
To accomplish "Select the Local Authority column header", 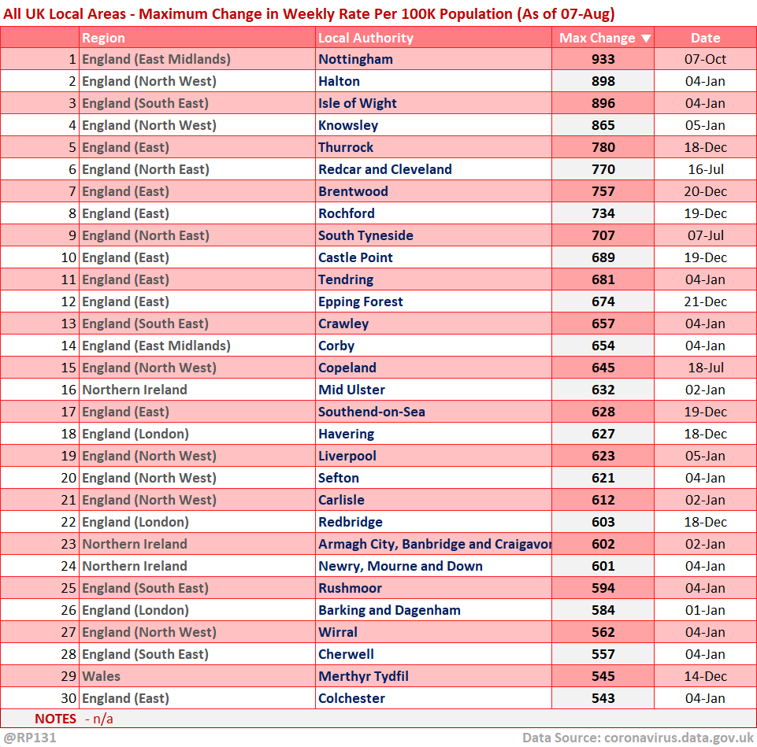I will 366,38.
